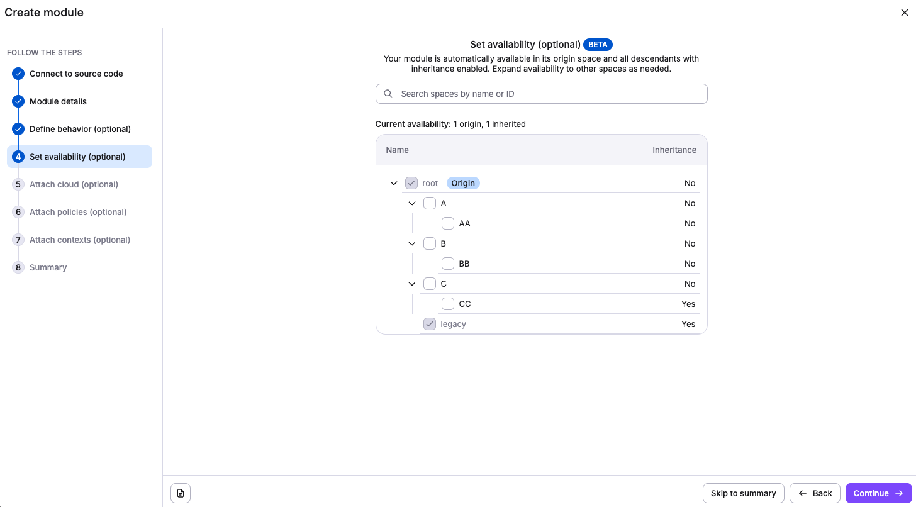Click the document icon in bottom bar
This screenshot has height=507, width=916.
point(181,493)
